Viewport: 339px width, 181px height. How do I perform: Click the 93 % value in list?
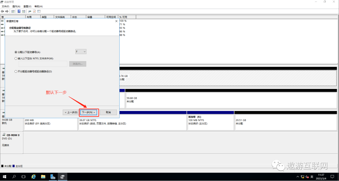click(122, 28)
